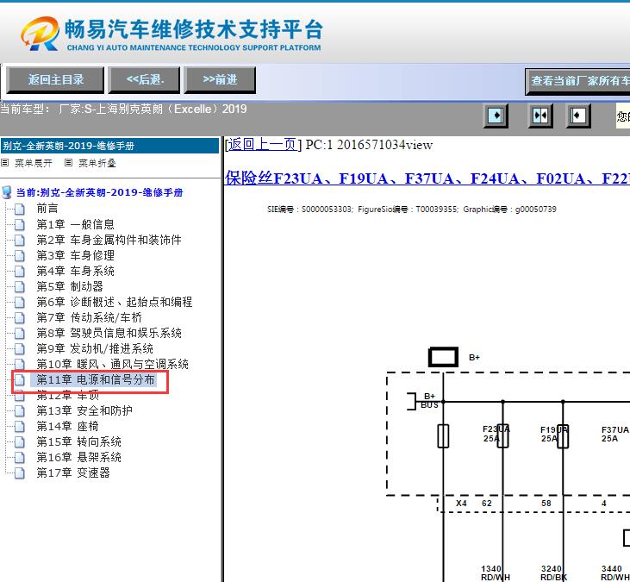Open 第1章 一般信息

pyautogui.click(x=76, y=224)
